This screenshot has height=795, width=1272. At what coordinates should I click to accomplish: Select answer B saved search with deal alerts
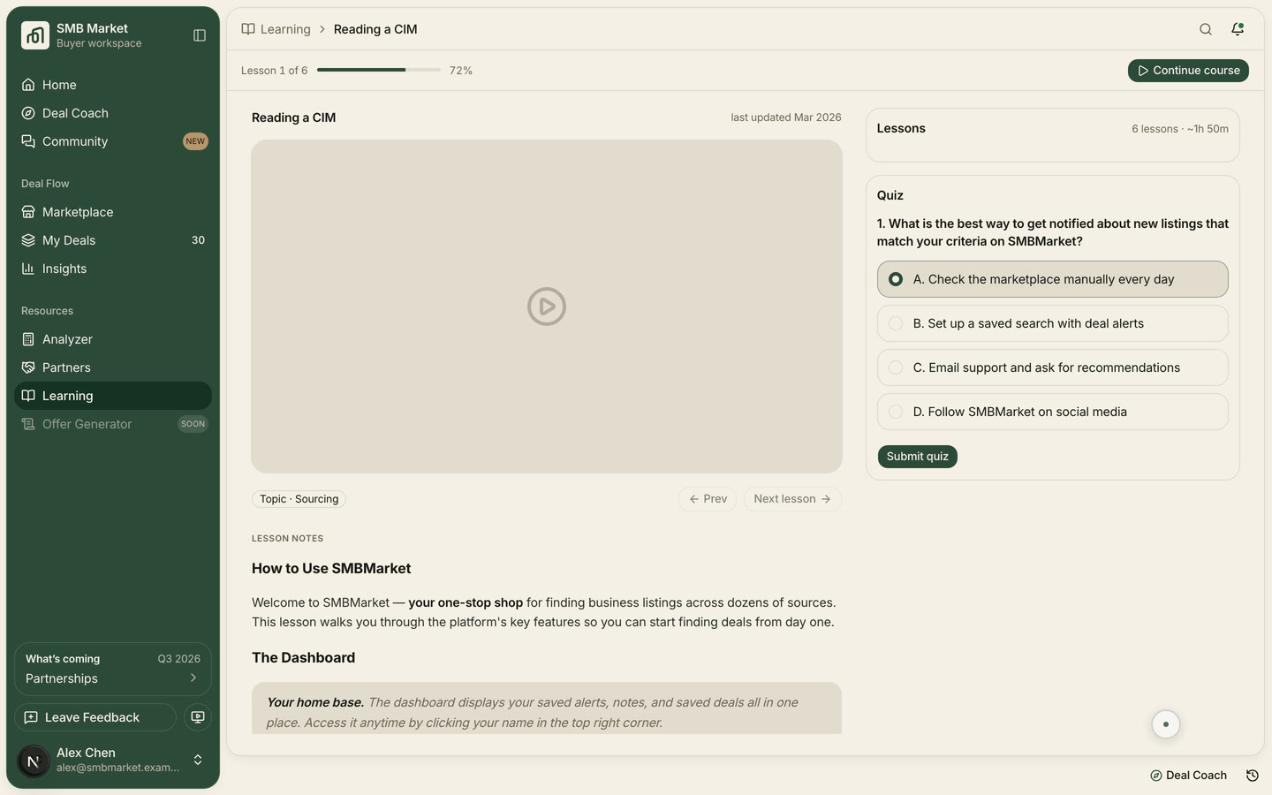pyautogui.click(x=1052, y=323)
